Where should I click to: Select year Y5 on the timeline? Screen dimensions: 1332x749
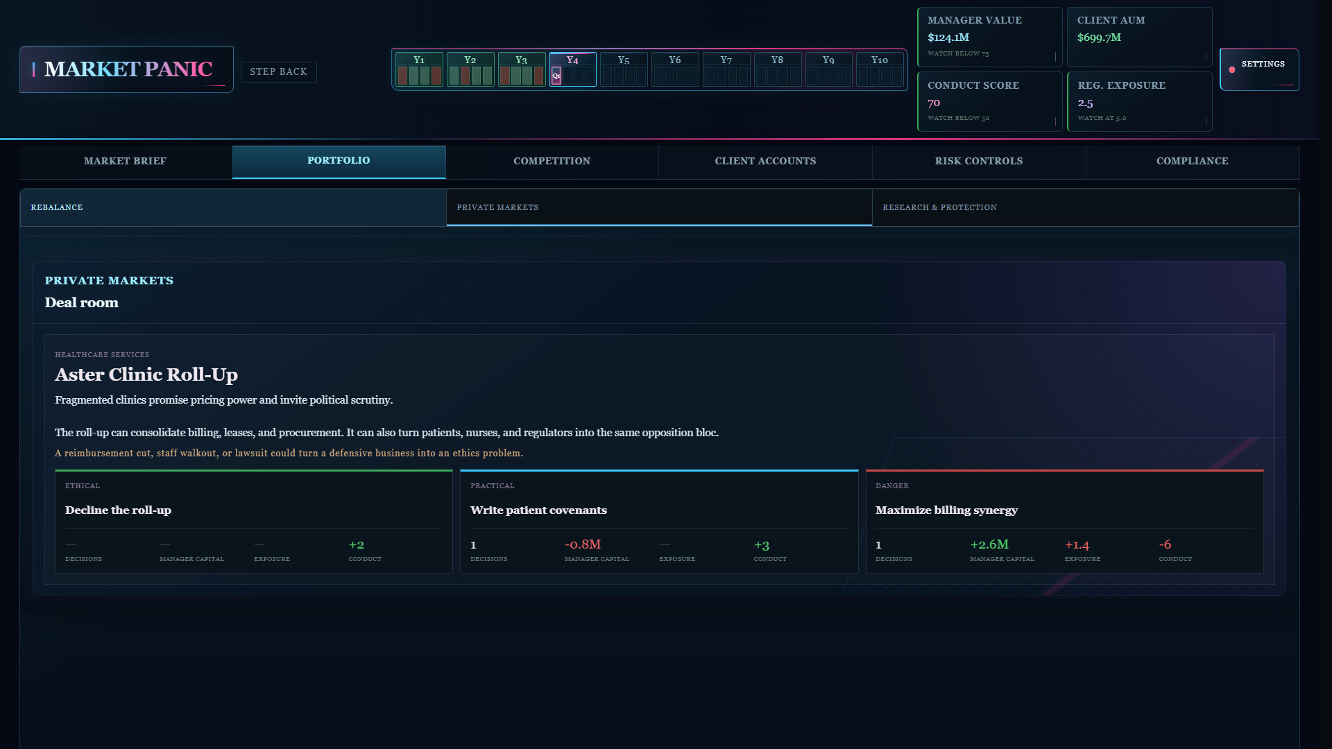[x=624, y=69]
